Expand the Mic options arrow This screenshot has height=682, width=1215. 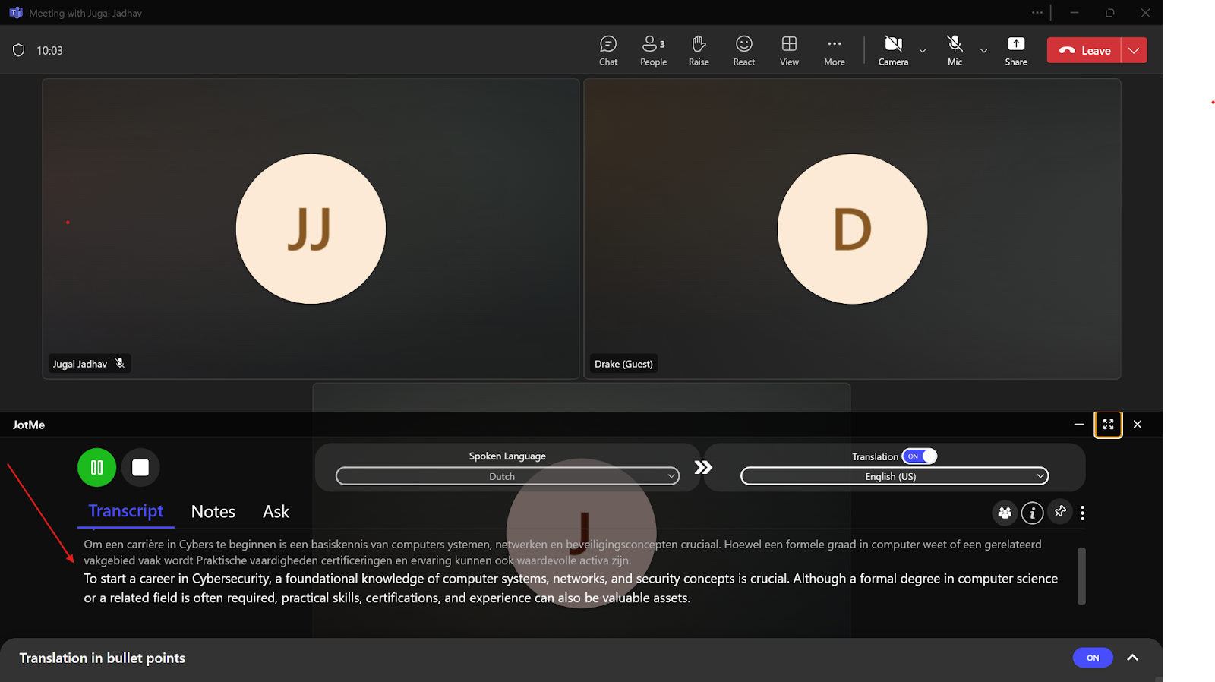[983, 51]
